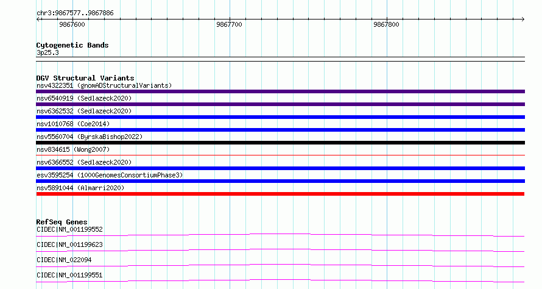Viewport: 542px width, 289px height.
Task: Open variant nsv4322351 (gnomADStructuralVariants) label
Action: (x=104, y=85)
